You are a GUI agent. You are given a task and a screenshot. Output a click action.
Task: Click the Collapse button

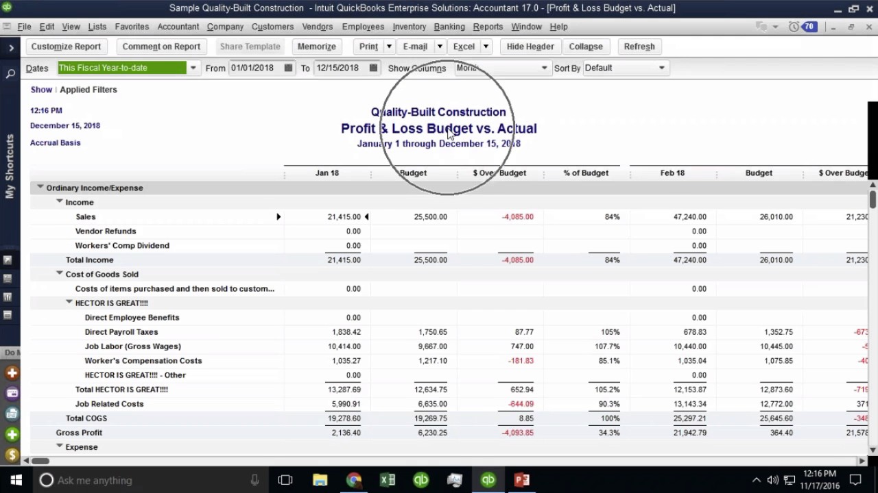(586, 47)
